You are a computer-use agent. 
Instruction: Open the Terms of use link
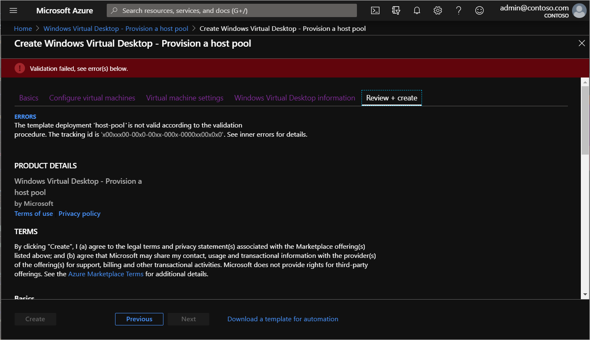click(33, 213)
